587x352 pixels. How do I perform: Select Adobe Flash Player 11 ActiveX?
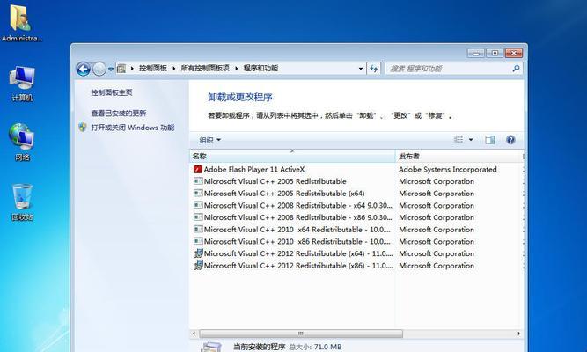pos(253,169)
